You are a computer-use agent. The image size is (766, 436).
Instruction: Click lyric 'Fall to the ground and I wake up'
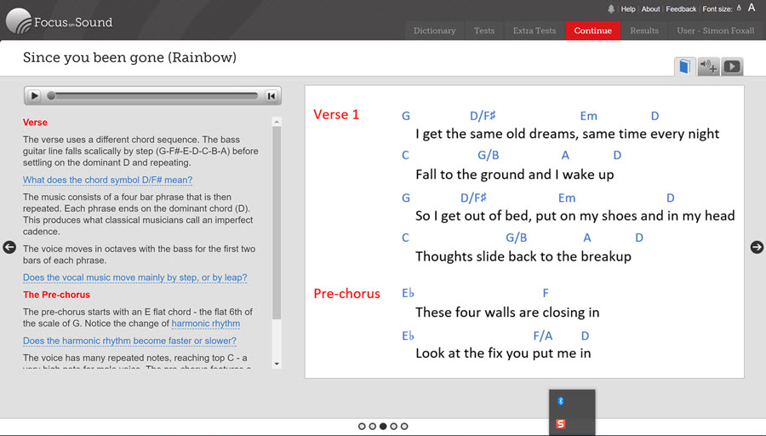click(x=514, y=175)
